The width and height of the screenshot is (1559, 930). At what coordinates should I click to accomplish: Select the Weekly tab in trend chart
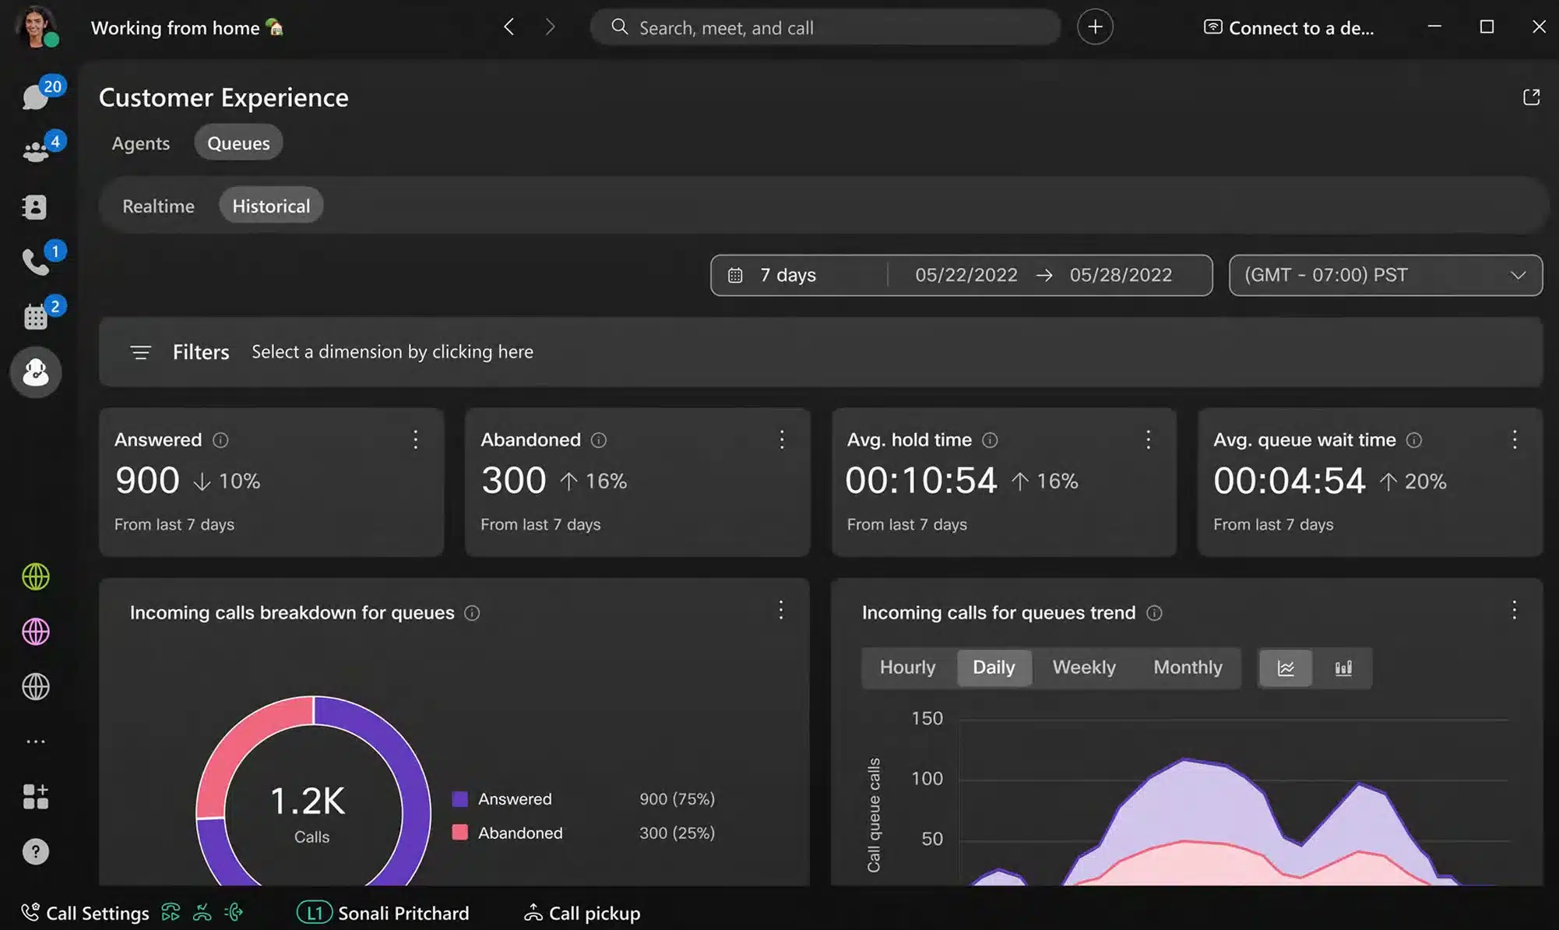1083,668
